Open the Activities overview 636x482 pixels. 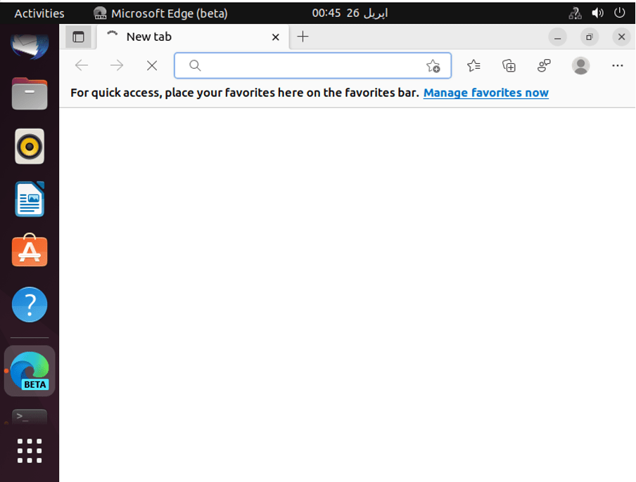pyautogui.click(x=39, y=12)
